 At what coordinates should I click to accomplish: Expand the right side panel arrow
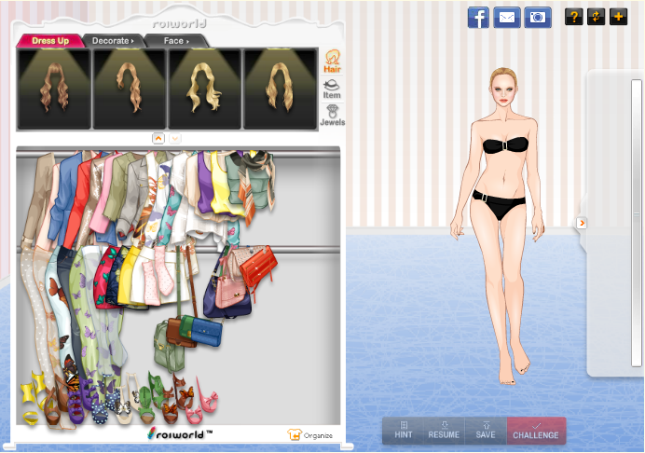(x=582, y=223)
